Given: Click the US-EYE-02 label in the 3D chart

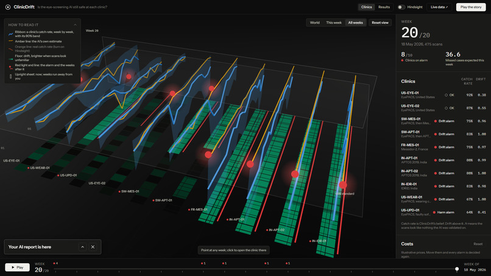Looking at the screenshot, I should (x=97, y=183).
